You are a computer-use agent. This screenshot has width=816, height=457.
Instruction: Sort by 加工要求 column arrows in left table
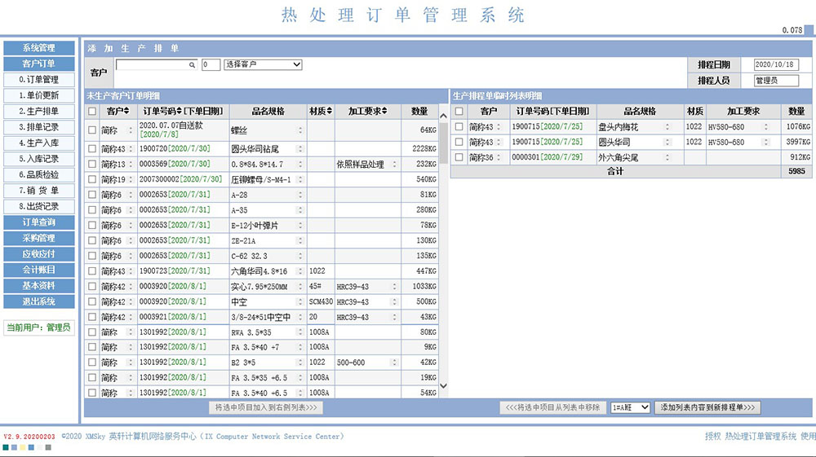click(x=387, y=111)
